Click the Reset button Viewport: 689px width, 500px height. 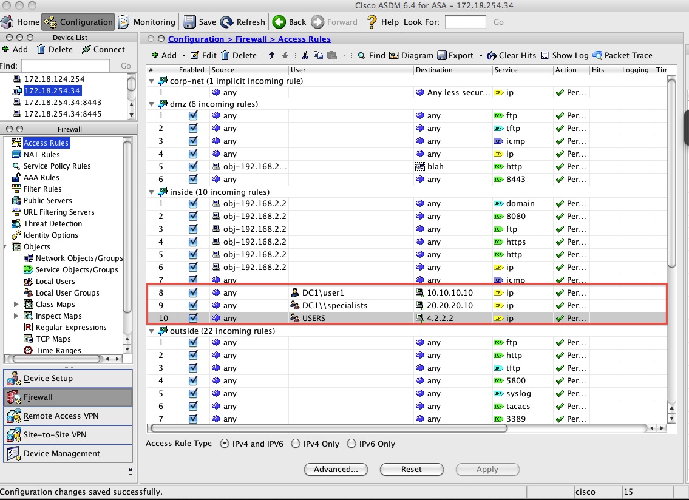coord(412,469)
